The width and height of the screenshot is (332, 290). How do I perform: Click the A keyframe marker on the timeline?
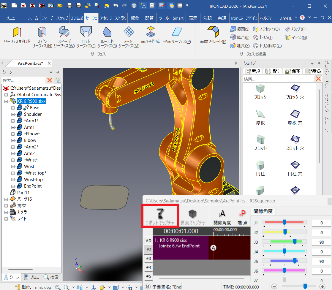pos(214,248)
